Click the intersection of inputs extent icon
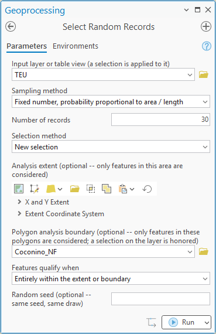Viewport: 216px width, 334px height. pos(91,189)
